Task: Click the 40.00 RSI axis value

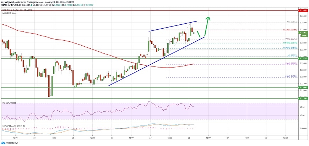Action: (x=302, y=116)
